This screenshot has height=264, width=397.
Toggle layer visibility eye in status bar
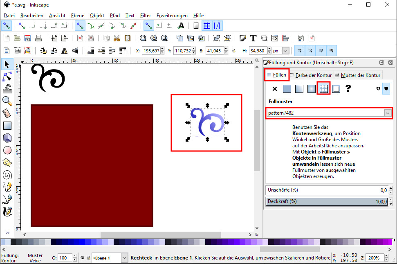[x=82, y=258]
